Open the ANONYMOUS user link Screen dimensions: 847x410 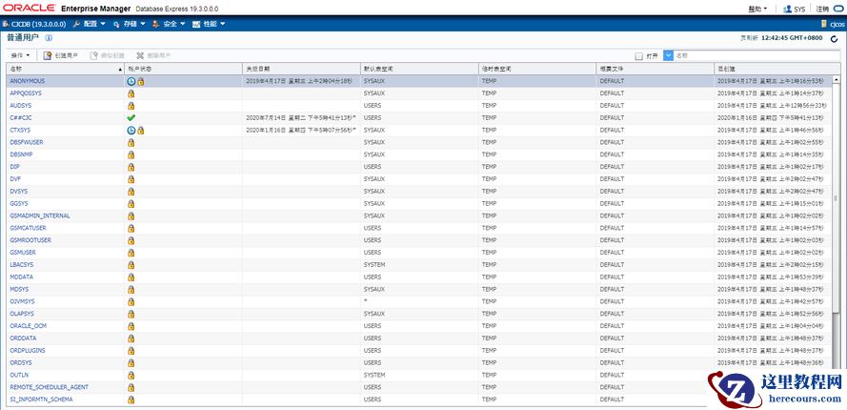click(x=28, y=81)
